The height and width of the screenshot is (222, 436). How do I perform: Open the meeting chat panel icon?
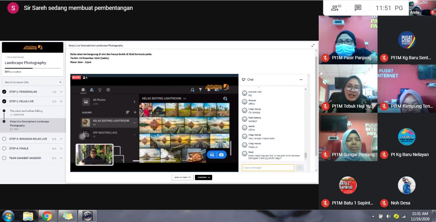coord(358,8)
